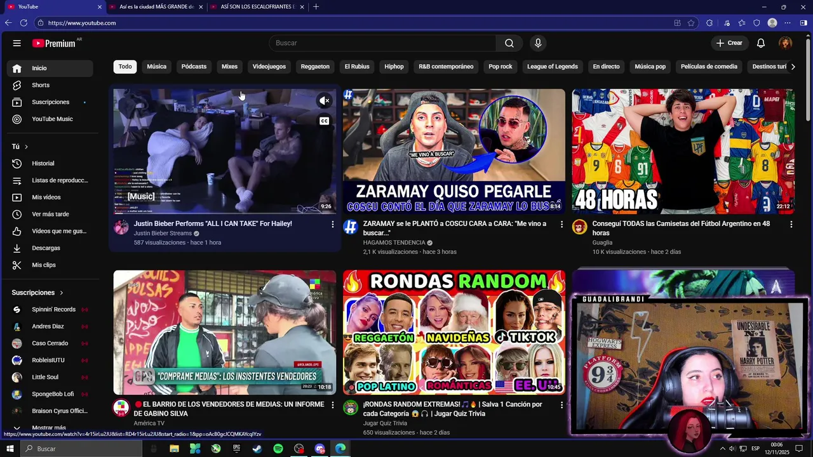813x457 pixels.
Task: Open YouTube Music from the sidebar
Action: (x=50, y=119)
